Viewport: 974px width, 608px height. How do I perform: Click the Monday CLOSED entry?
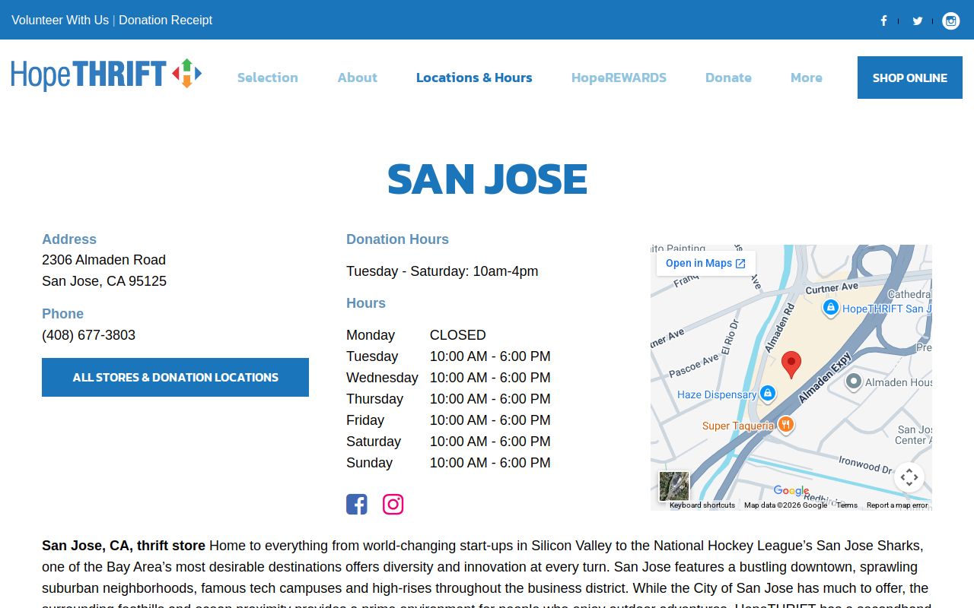tap(416, 335)
